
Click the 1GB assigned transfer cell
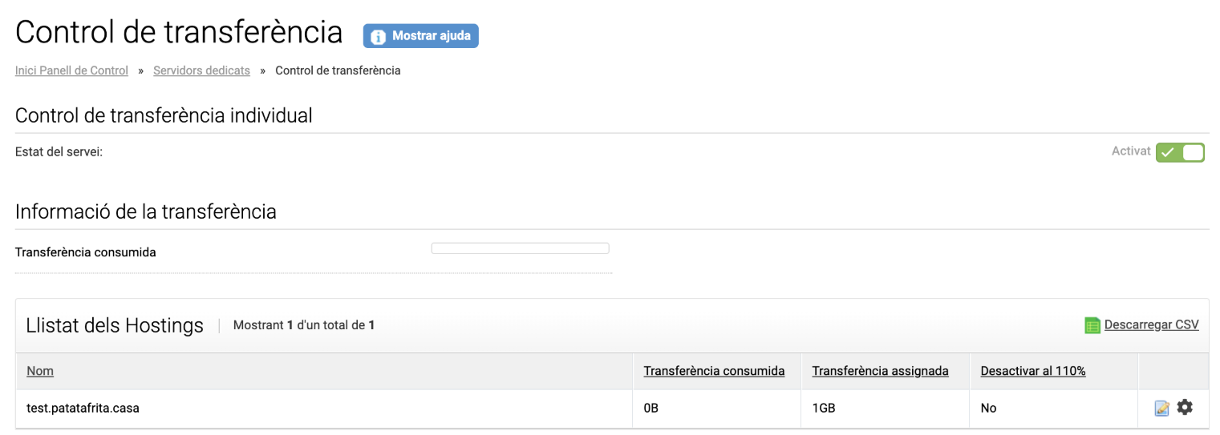pos(823,409)
